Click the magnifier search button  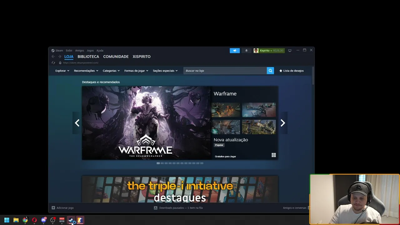point(270,71)
